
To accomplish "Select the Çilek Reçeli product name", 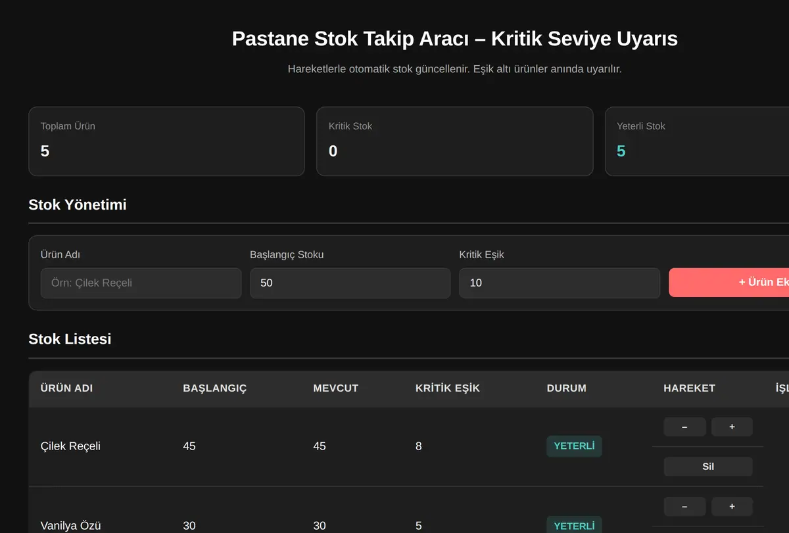I will pos(70,446).
